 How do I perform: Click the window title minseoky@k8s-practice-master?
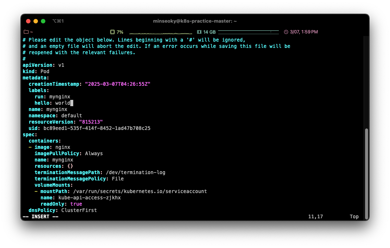pos(195,21)
